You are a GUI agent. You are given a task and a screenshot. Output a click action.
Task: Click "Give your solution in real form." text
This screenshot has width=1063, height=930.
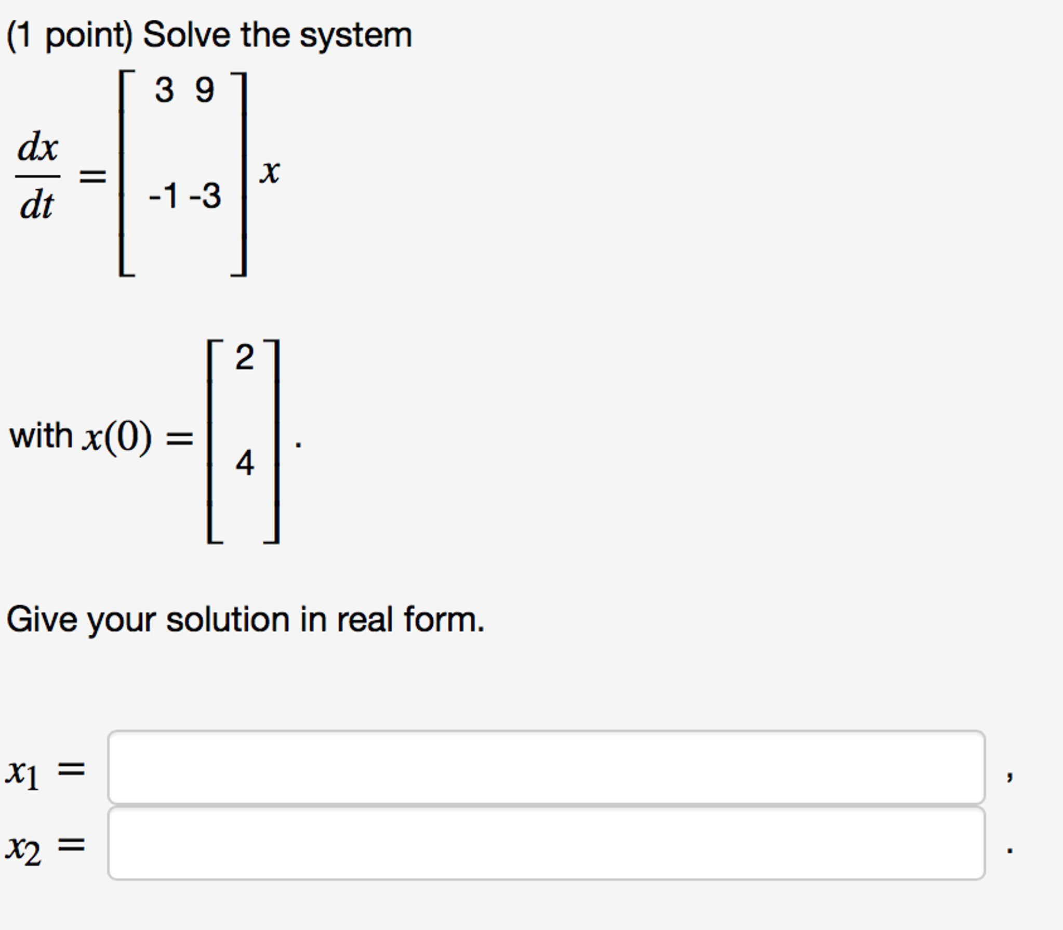[245, 620]
